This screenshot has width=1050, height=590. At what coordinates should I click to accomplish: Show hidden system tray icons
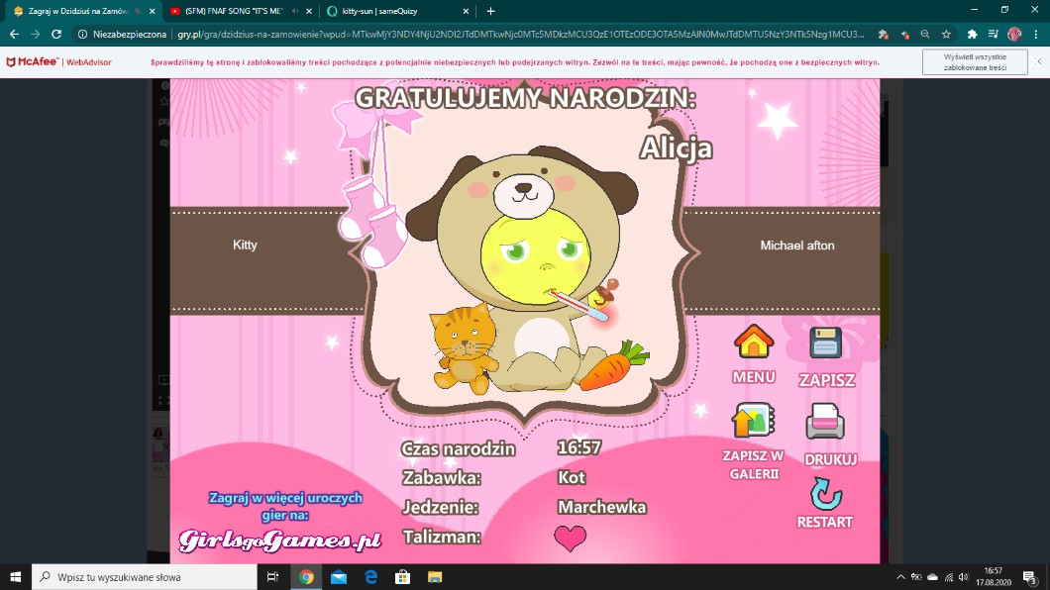coord(900,577)
